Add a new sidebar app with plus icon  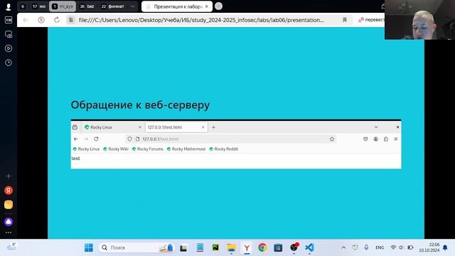click(9, 176)
